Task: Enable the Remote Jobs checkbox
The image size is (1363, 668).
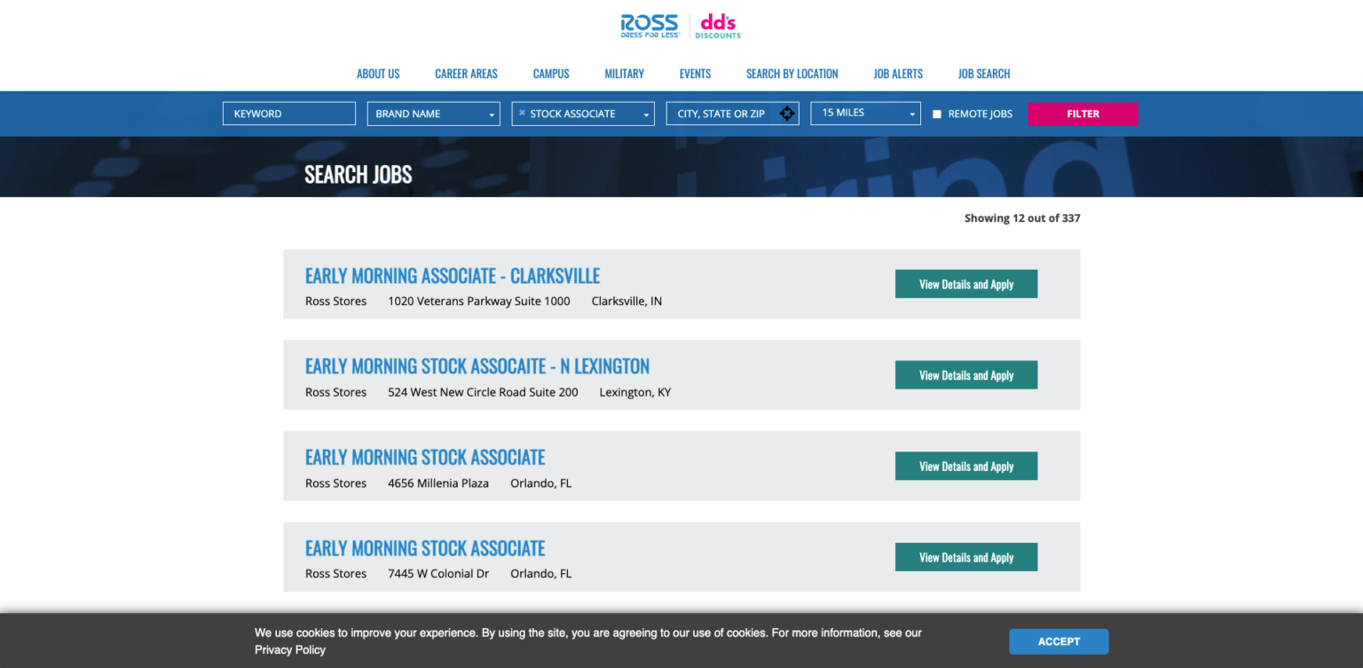Action: click(937, 114)
